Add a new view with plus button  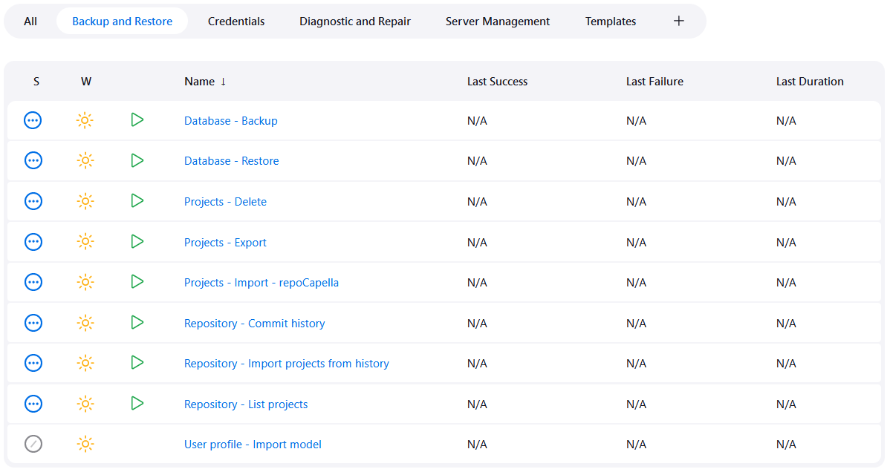[x=678, y=21]
